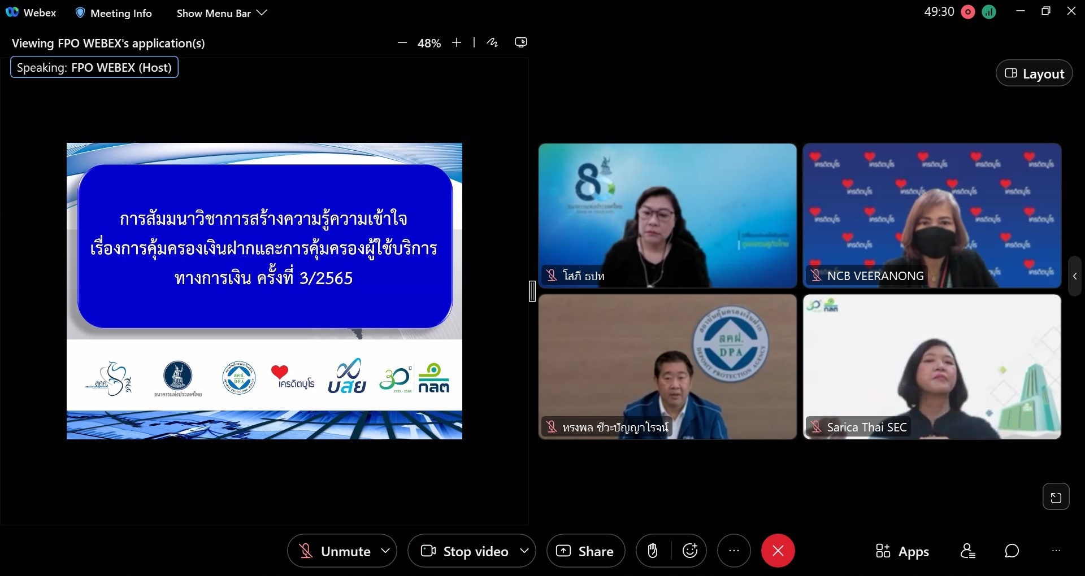This screenshot has height=576, width=1085.
Task: Select the shared presentation slide
Action: pos(264,291)
